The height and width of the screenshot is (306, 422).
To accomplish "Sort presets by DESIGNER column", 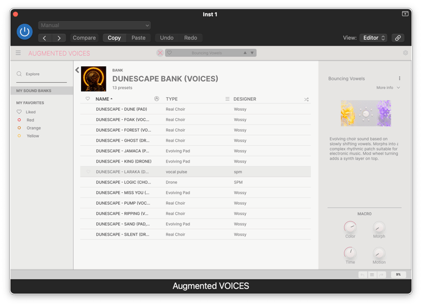I will click(x=245, y=99).
